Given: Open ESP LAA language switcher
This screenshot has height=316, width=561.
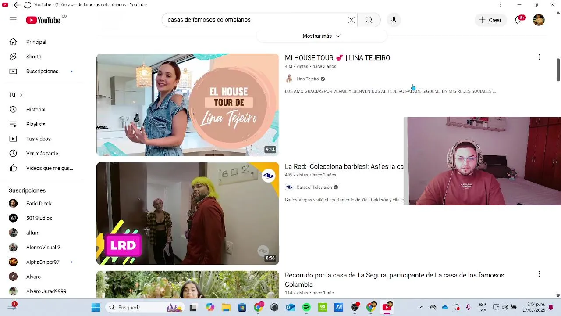Looking at the screenshot, I should click(482, 307).
